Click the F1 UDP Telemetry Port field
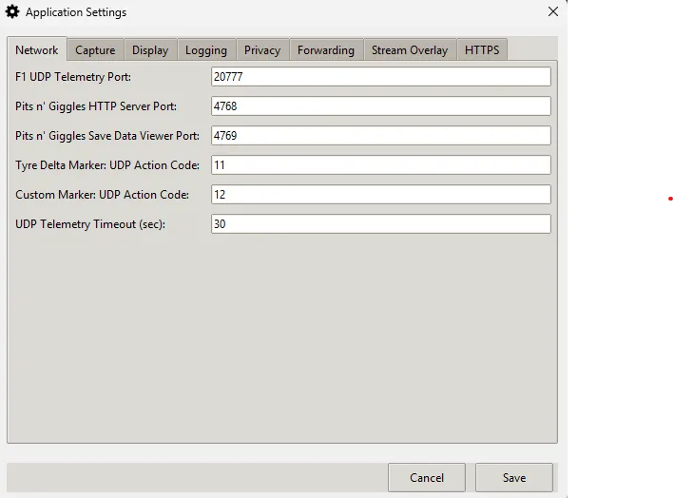 tap(380, 77)
